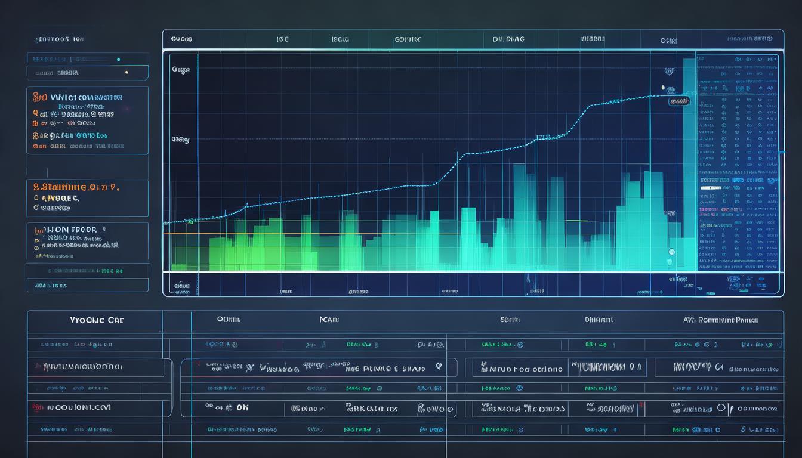The width and height of the screenshot is (802, 458).
Task: Click the DV. DIAG tab above chart
Action: [508, 39]
